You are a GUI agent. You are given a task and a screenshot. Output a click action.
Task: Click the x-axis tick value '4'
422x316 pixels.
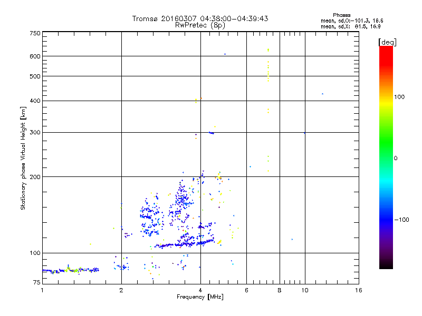pyautogui.click(x=200, y=290)
